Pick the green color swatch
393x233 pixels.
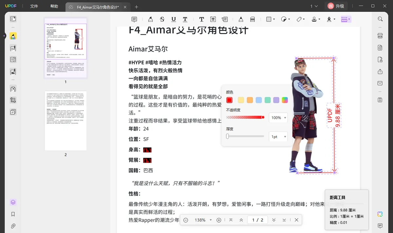[268, 100]
